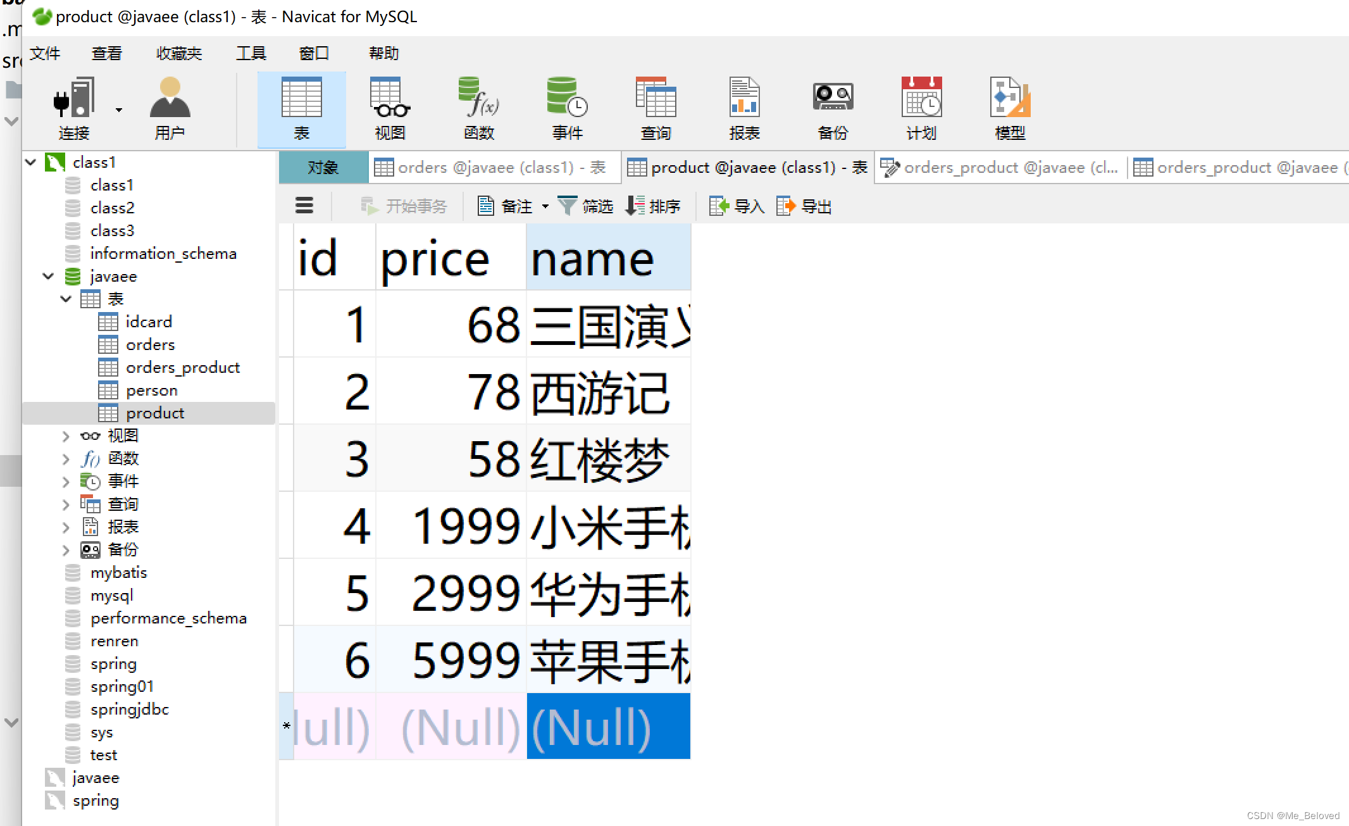The height and width of the screenshot is (826, 1349).
Task: Select the 视图 (View) toolbar icon
Action: 389,108
